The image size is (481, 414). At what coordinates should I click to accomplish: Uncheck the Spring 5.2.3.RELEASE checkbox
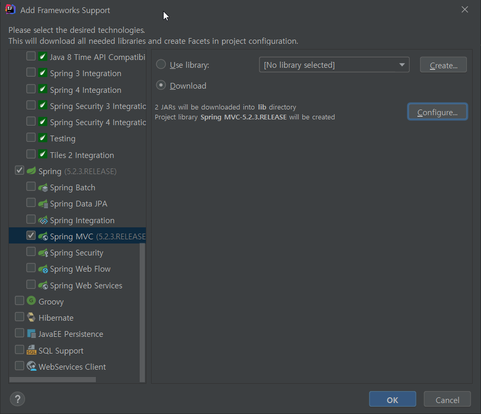click(20, 171)
